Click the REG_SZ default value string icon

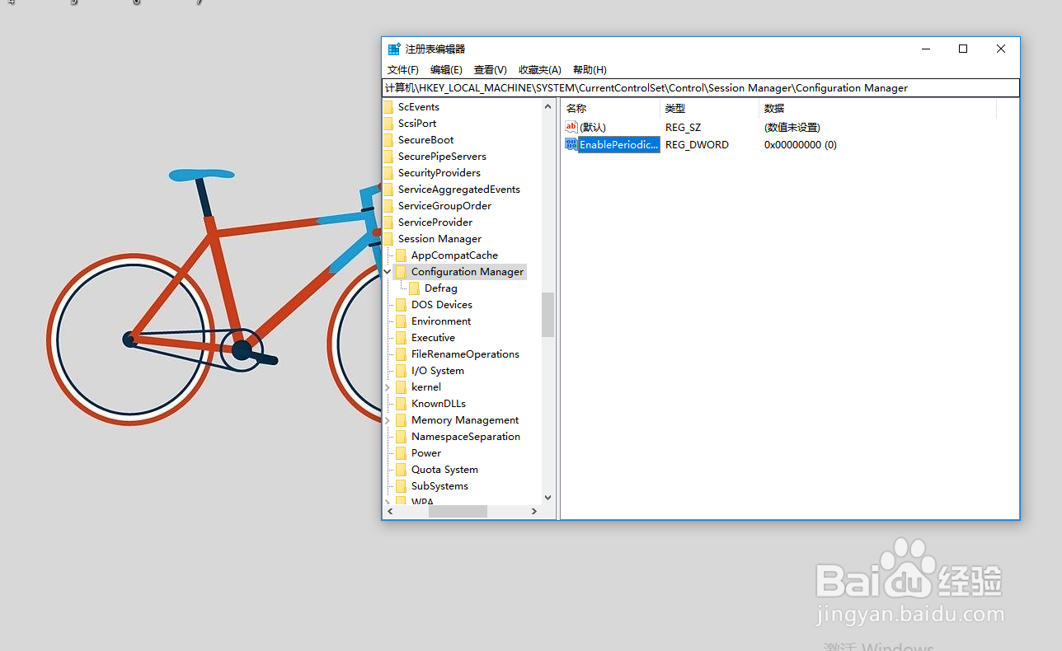[x=571, y=127]
